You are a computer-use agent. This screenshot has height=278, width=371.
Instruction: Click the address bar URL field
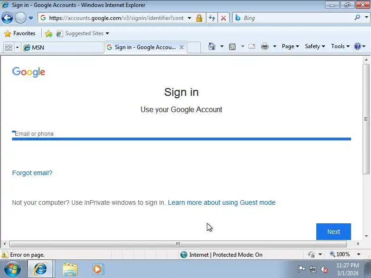tap(116, 18)
